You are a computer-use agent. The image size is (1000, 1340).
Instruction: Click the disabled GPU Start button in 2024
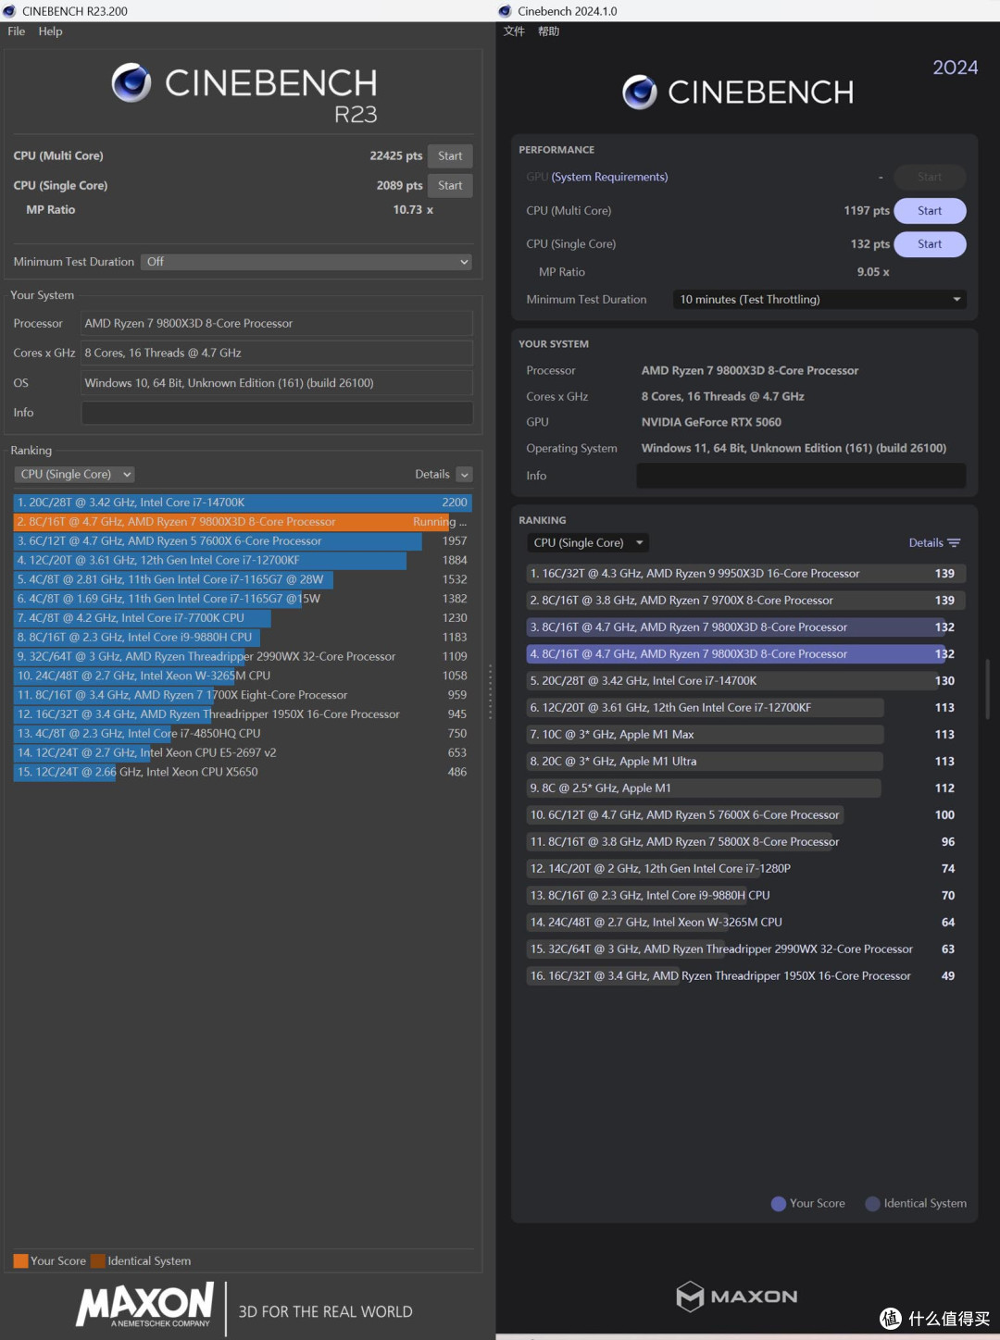(930, 177)
